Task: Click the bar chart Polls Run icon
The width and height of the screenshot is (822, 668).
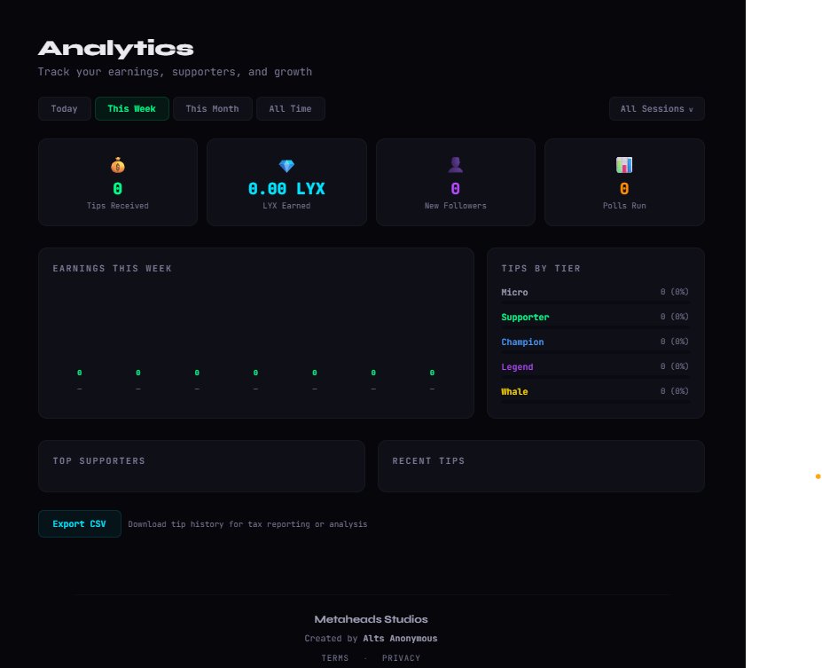Action: 624,165
